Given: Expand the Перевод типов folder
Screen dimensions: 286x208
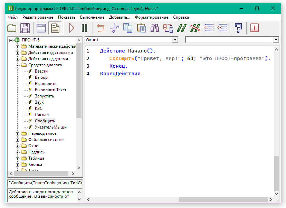Looking at the screenshot, I should (17, 134).
